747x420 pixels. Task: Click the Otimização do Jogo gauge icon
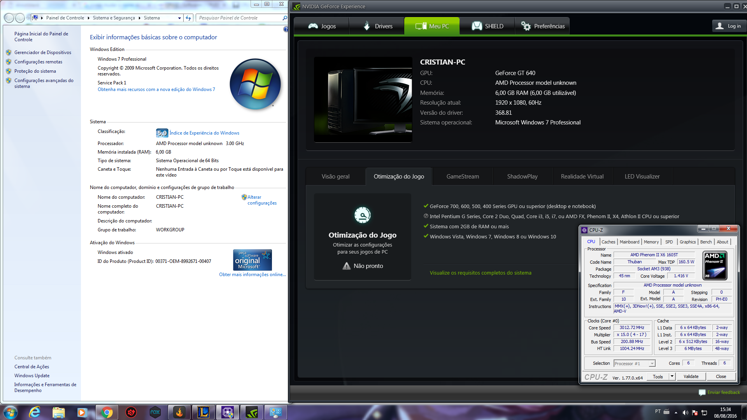coord(362,215)
